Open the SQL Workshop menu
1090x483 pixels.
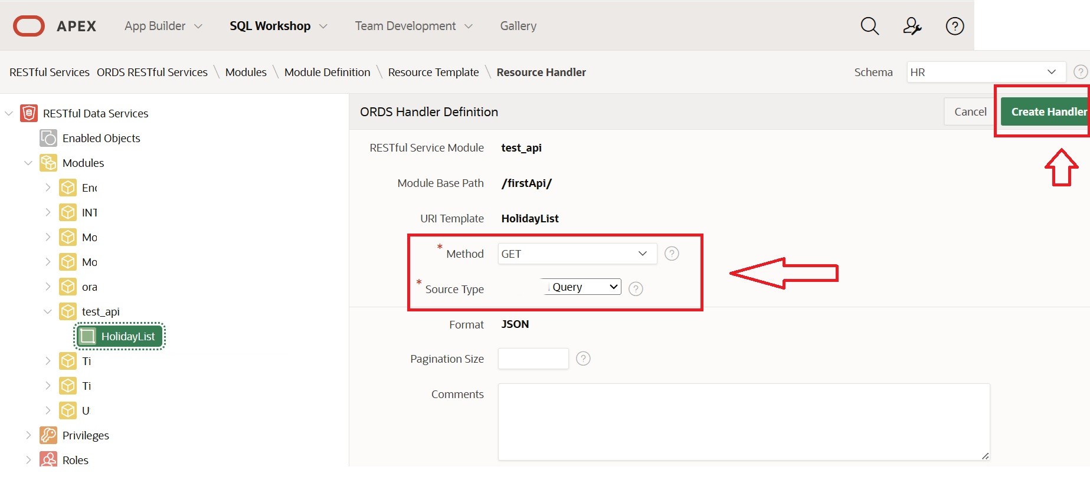point(279,26)
